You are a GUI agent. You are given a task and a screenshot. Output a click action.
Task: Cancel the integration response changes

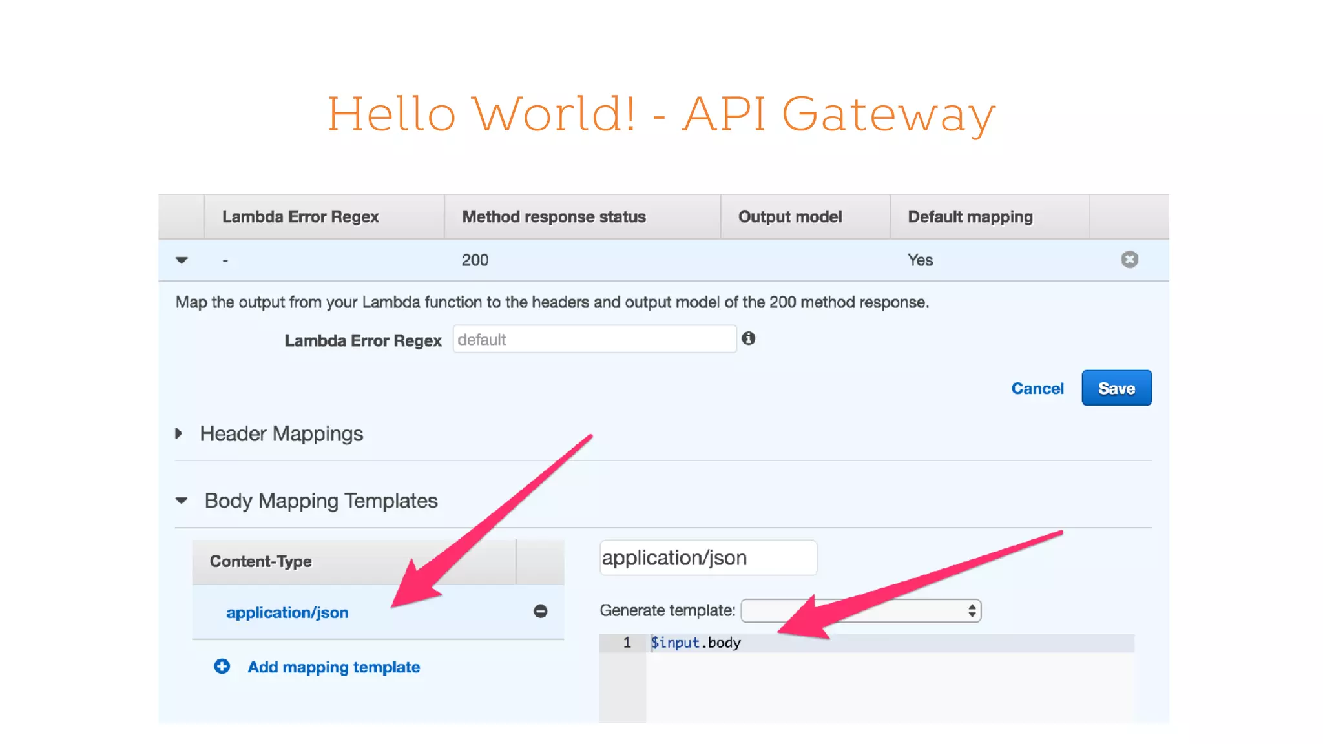[1037, 388]
